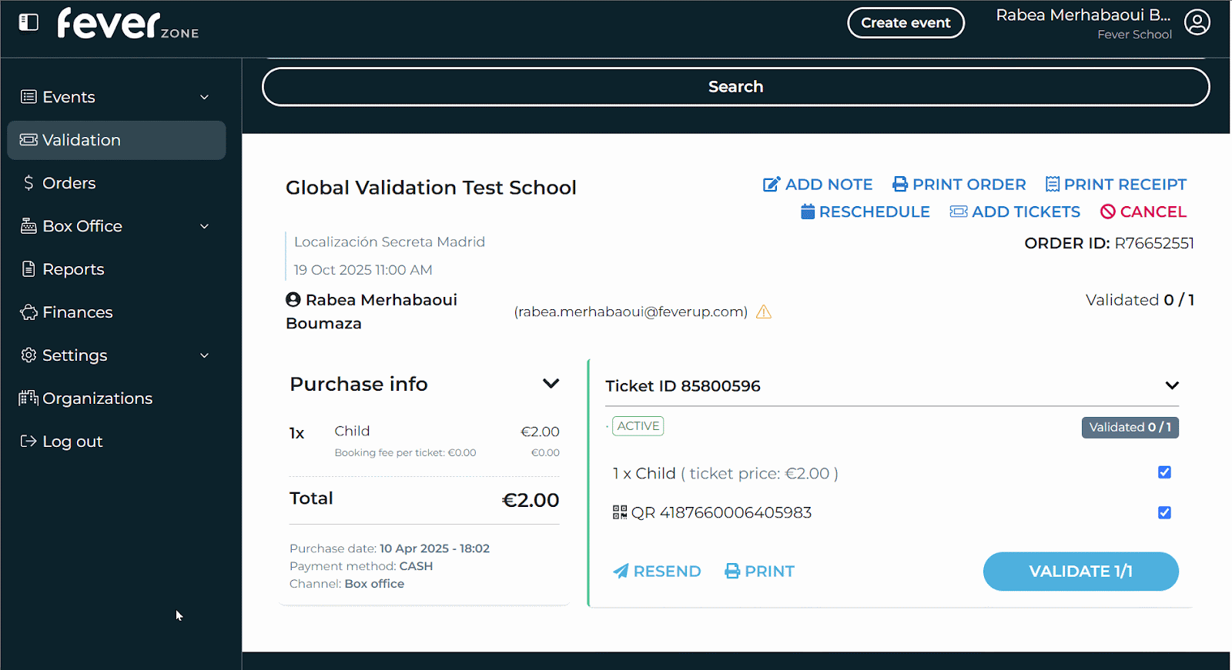
Task: Go to Reports in the sidebar
Action: [x=73, y=269]
